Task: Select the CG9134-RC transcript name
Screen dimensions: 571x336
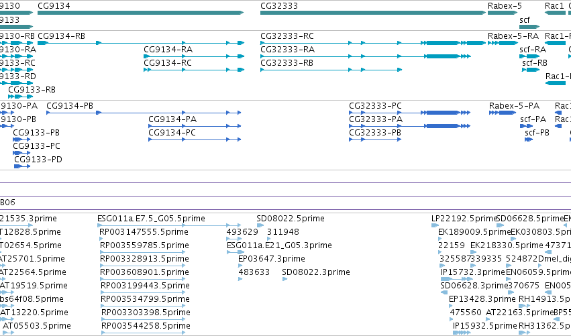Action: pos(168,63)
